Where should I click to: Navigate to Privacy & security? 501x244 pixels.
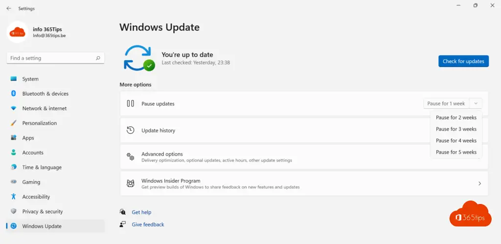pyautogui.click(x=56, y=211)
